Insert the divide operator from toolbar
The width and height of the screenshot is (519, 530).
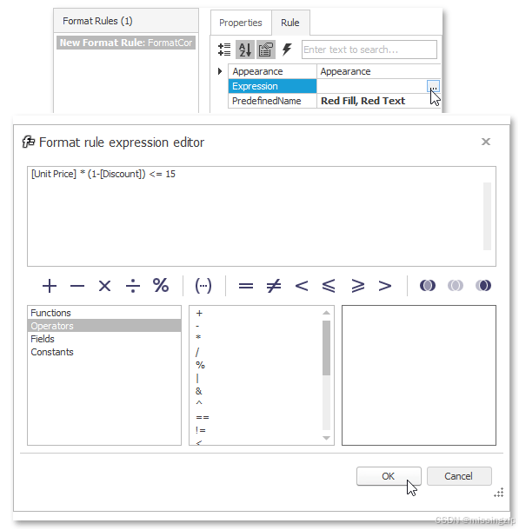point(133,286)
